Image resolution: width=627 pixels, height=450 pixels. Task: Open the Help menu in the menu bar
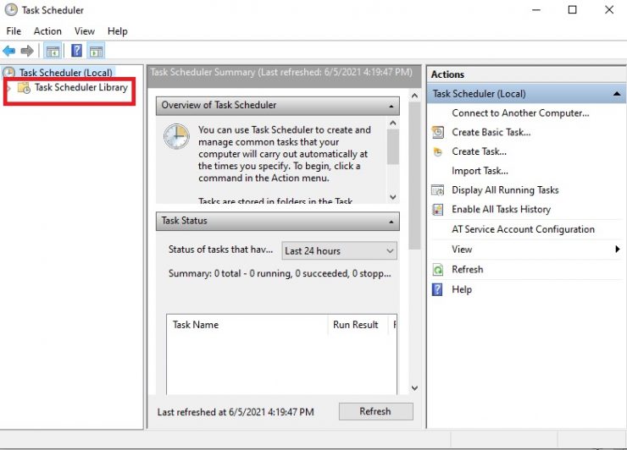click(117, 31)
